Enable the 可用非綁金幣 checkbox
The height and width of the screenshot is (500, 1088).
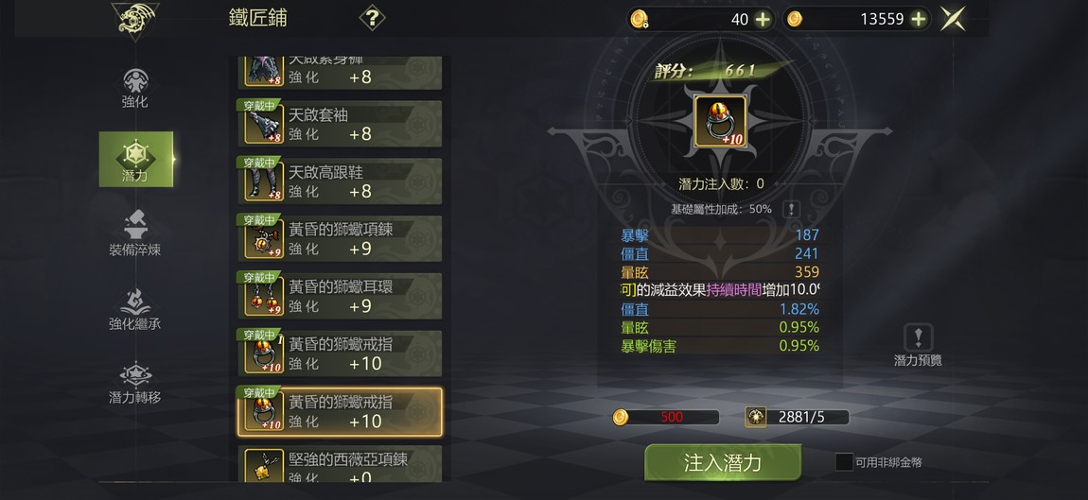pos(844,462)
